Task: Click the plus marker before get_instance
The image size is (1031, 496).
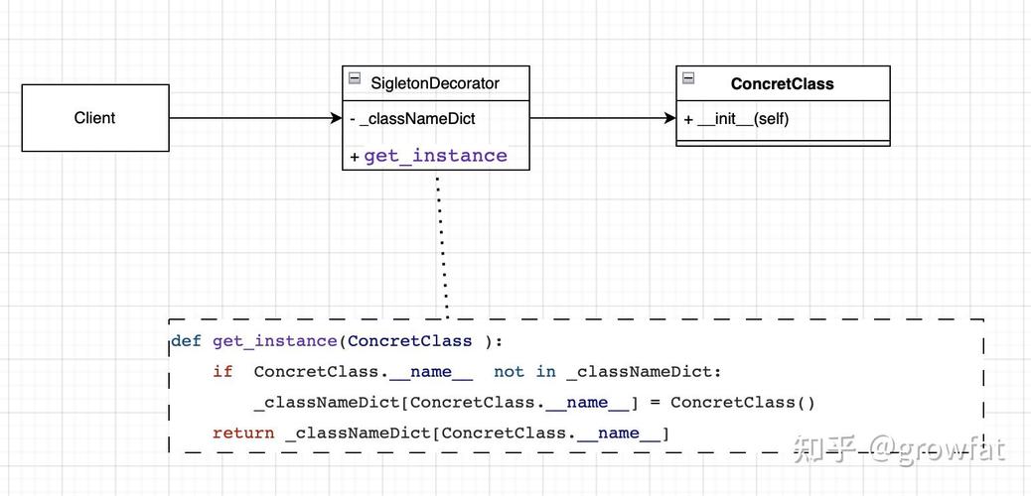Action: (355, 157)
